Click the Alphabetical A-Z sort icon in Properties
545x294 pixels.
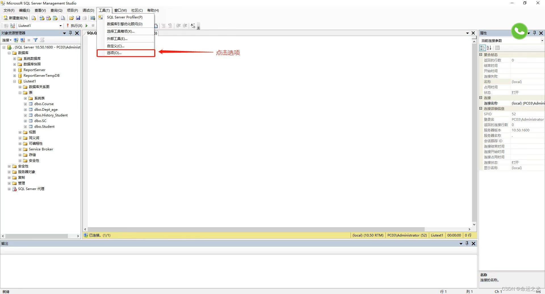(x=489, y=48)
